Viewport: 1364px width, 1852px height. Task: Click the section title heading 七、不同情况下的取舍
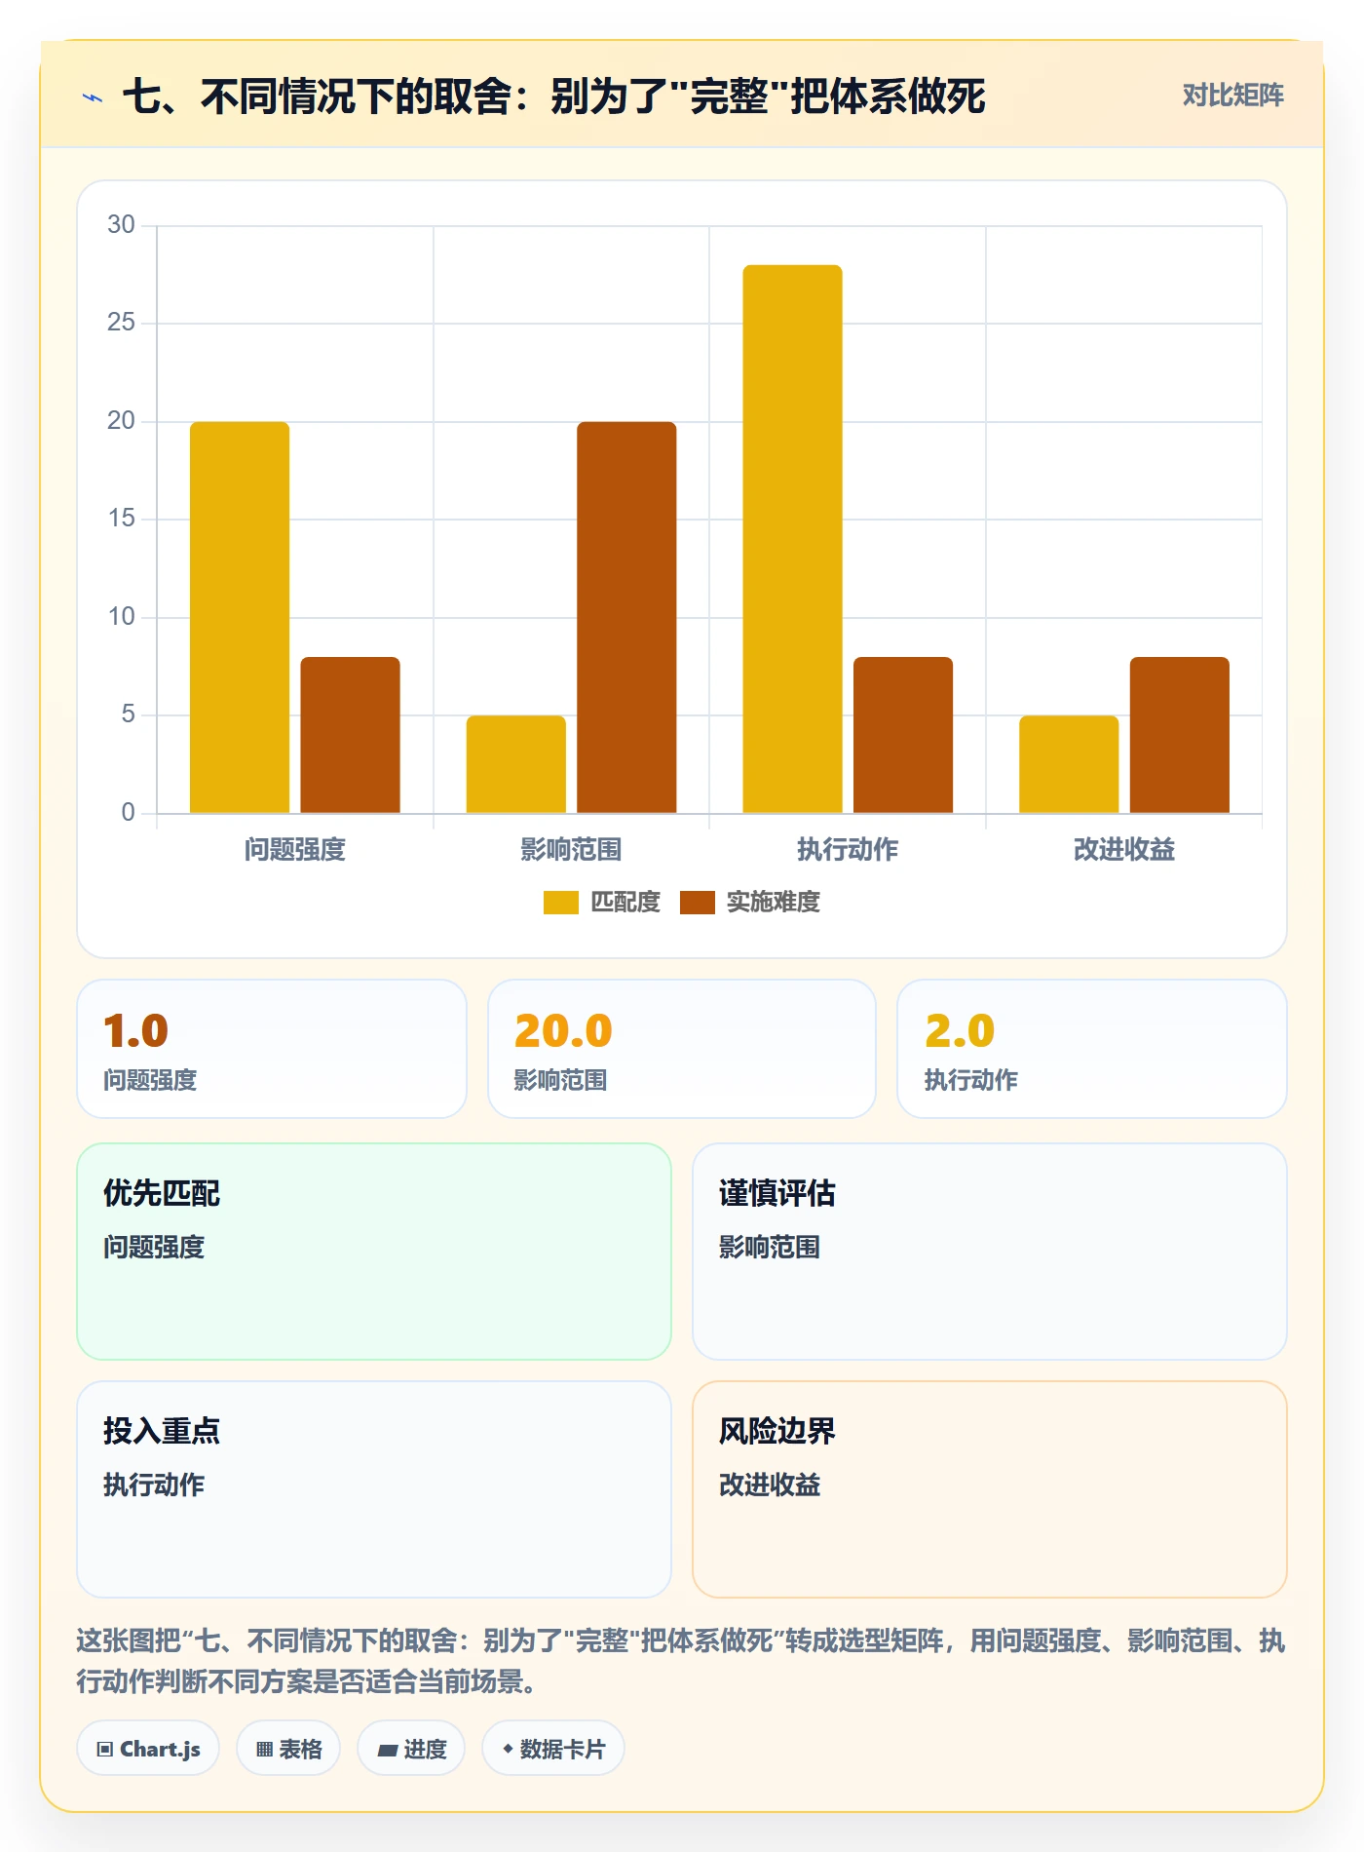[x=554, y=96]
